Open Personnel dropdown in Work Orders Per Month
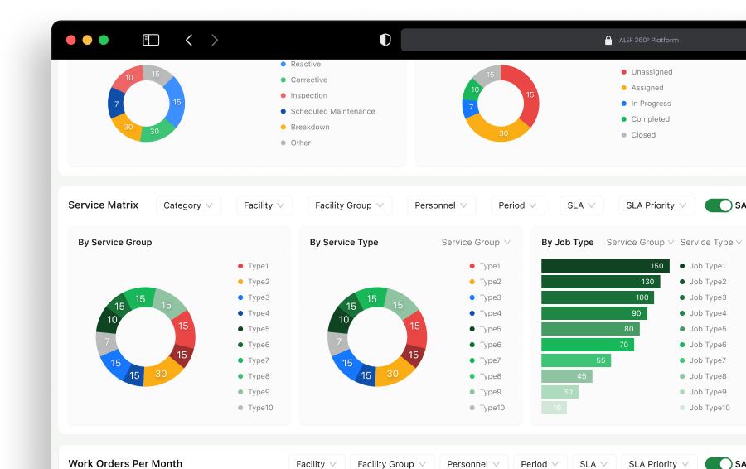 (474, 464)
